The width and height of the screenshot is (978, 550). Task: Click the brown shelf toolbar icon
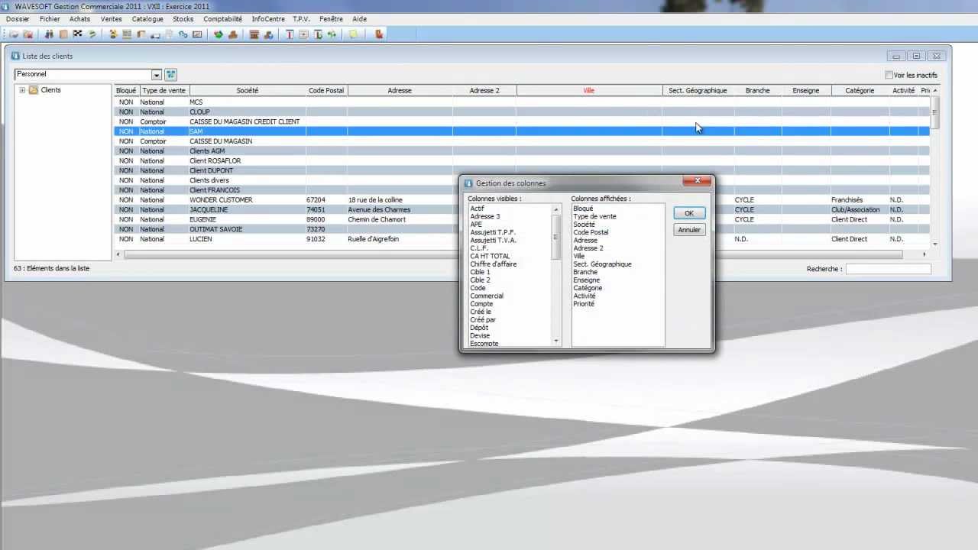[254, 34]
